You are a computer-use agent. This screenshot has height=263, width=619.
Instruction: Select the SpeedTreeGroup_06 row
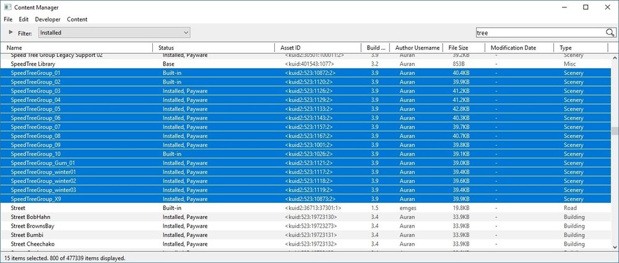306,118
